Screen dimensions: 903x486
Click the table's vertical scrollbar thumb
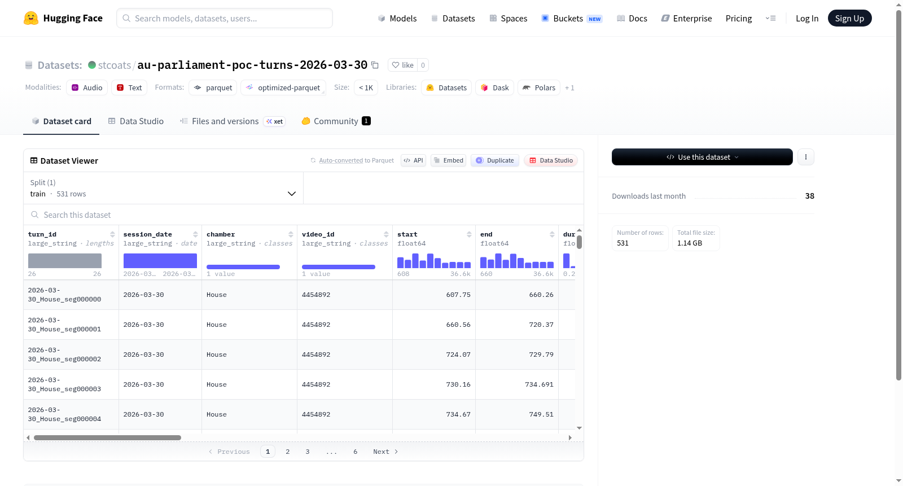[579, 242]
